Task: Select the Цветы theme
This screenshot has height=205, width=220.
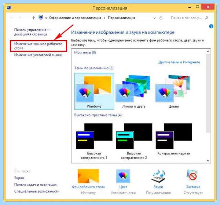Action: coord(173,92)
